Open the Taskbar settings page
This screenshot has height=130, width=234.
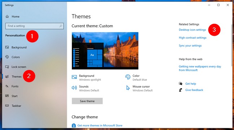(x=16, y=106)
